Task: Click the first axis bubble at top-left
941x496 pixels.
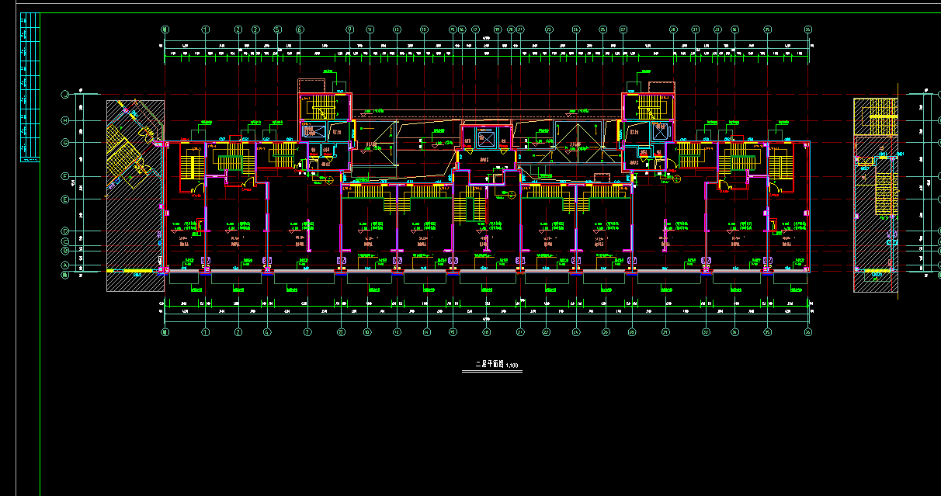Action: 165,29
